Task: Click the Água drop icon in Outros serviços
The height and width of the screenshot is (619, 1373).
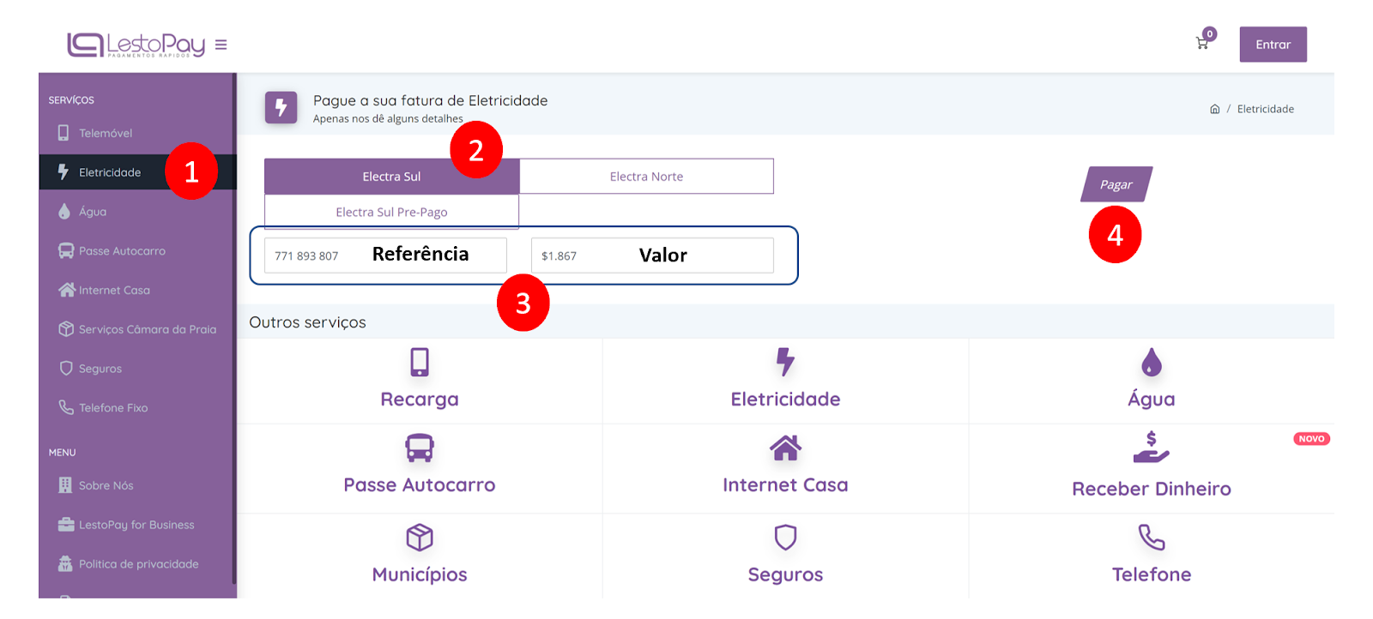Action: (1152, 362)
